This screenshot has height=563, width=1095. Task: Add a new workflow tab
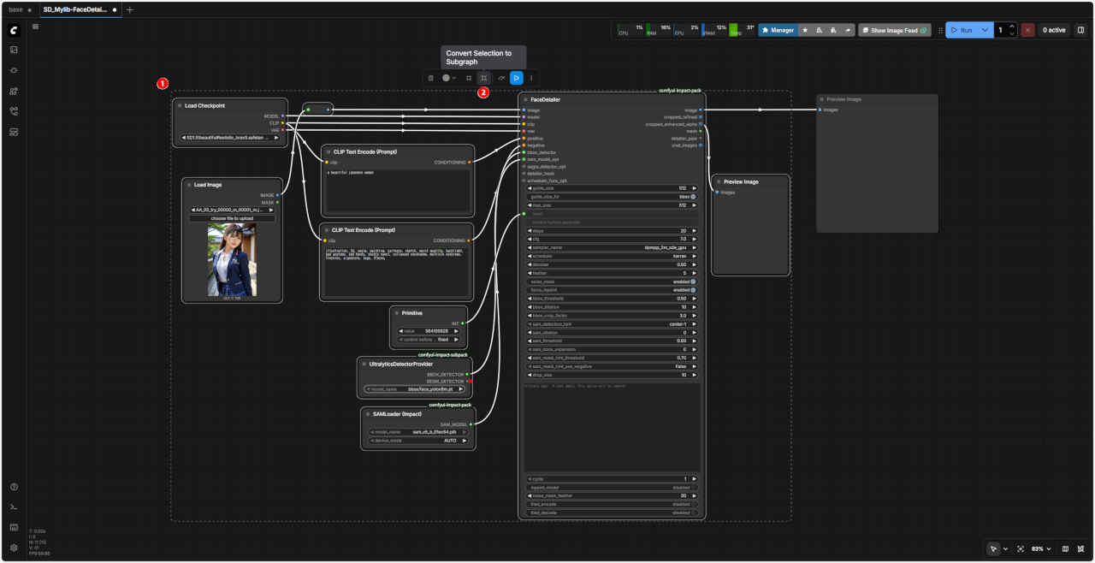(x=130, y=9)
